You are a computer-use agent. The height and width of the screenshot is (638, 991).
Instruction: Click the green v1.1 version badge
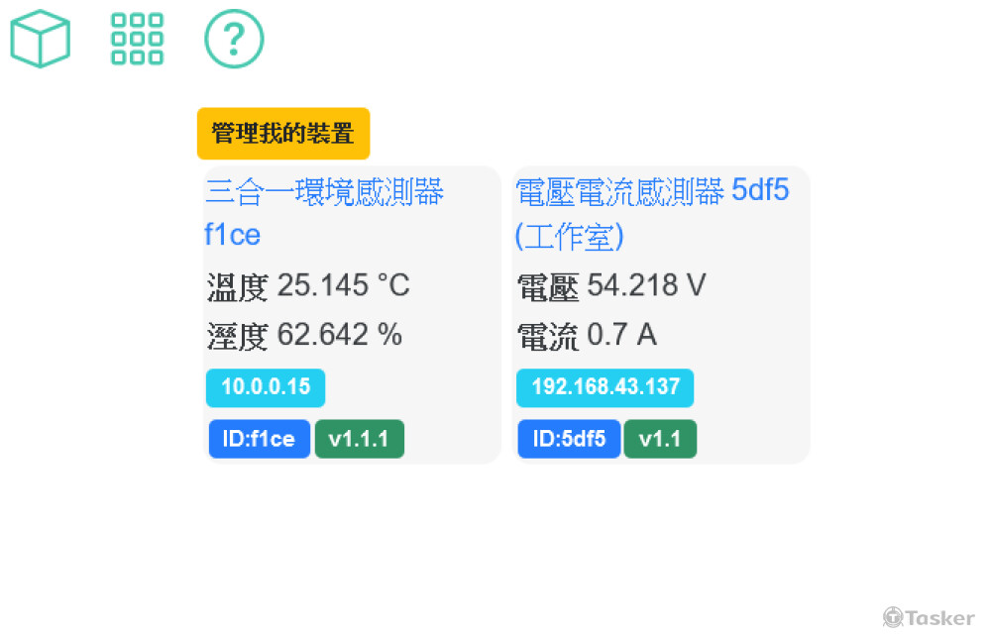coord(660,439)
